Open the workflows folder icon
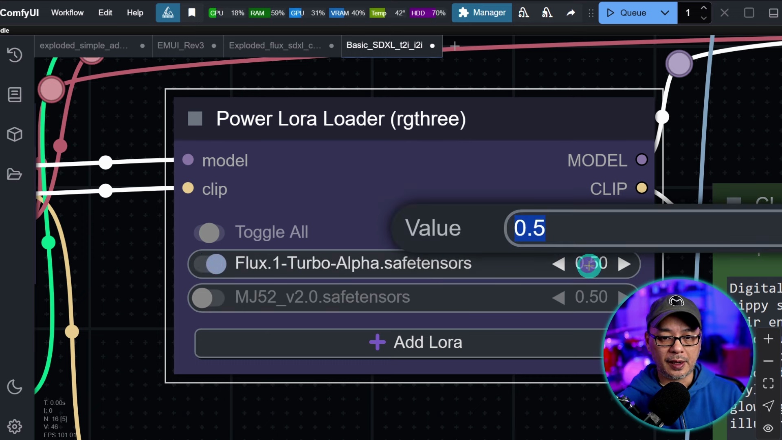Viewport: 782px width, 440px height. pyautogui.click(x=15, y=174)
